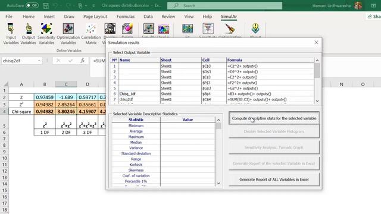Select column D header
Viewport: 381px width, 214px height.
(88, 84)
